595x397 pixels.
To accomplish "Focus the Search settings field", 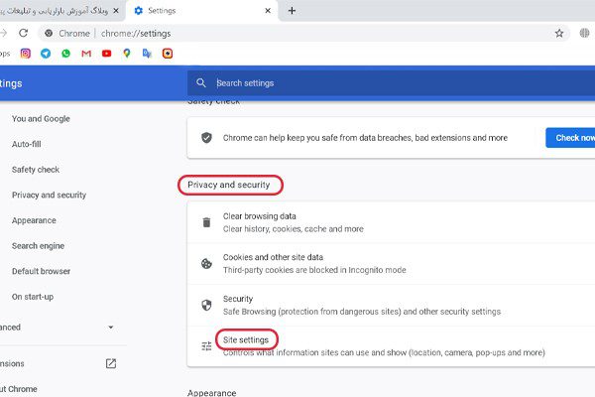I will point(391,82).
